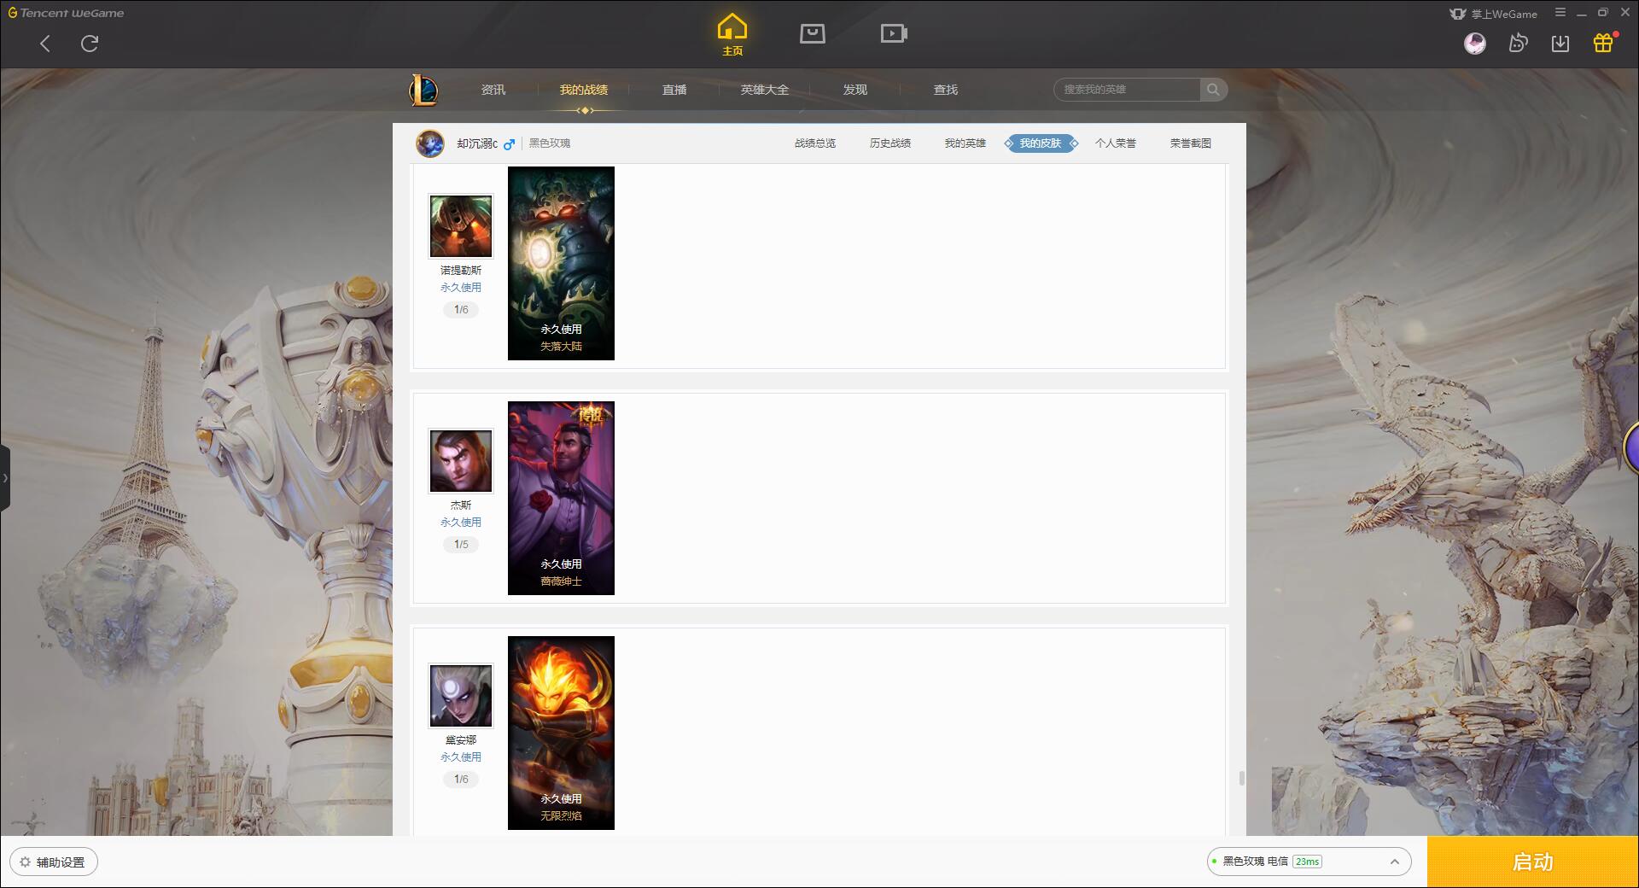This screenshot has width=1639, height=888.
Task: Switch to 荣誉截图 sub-tab
Action: click(x=1191, y=143)
